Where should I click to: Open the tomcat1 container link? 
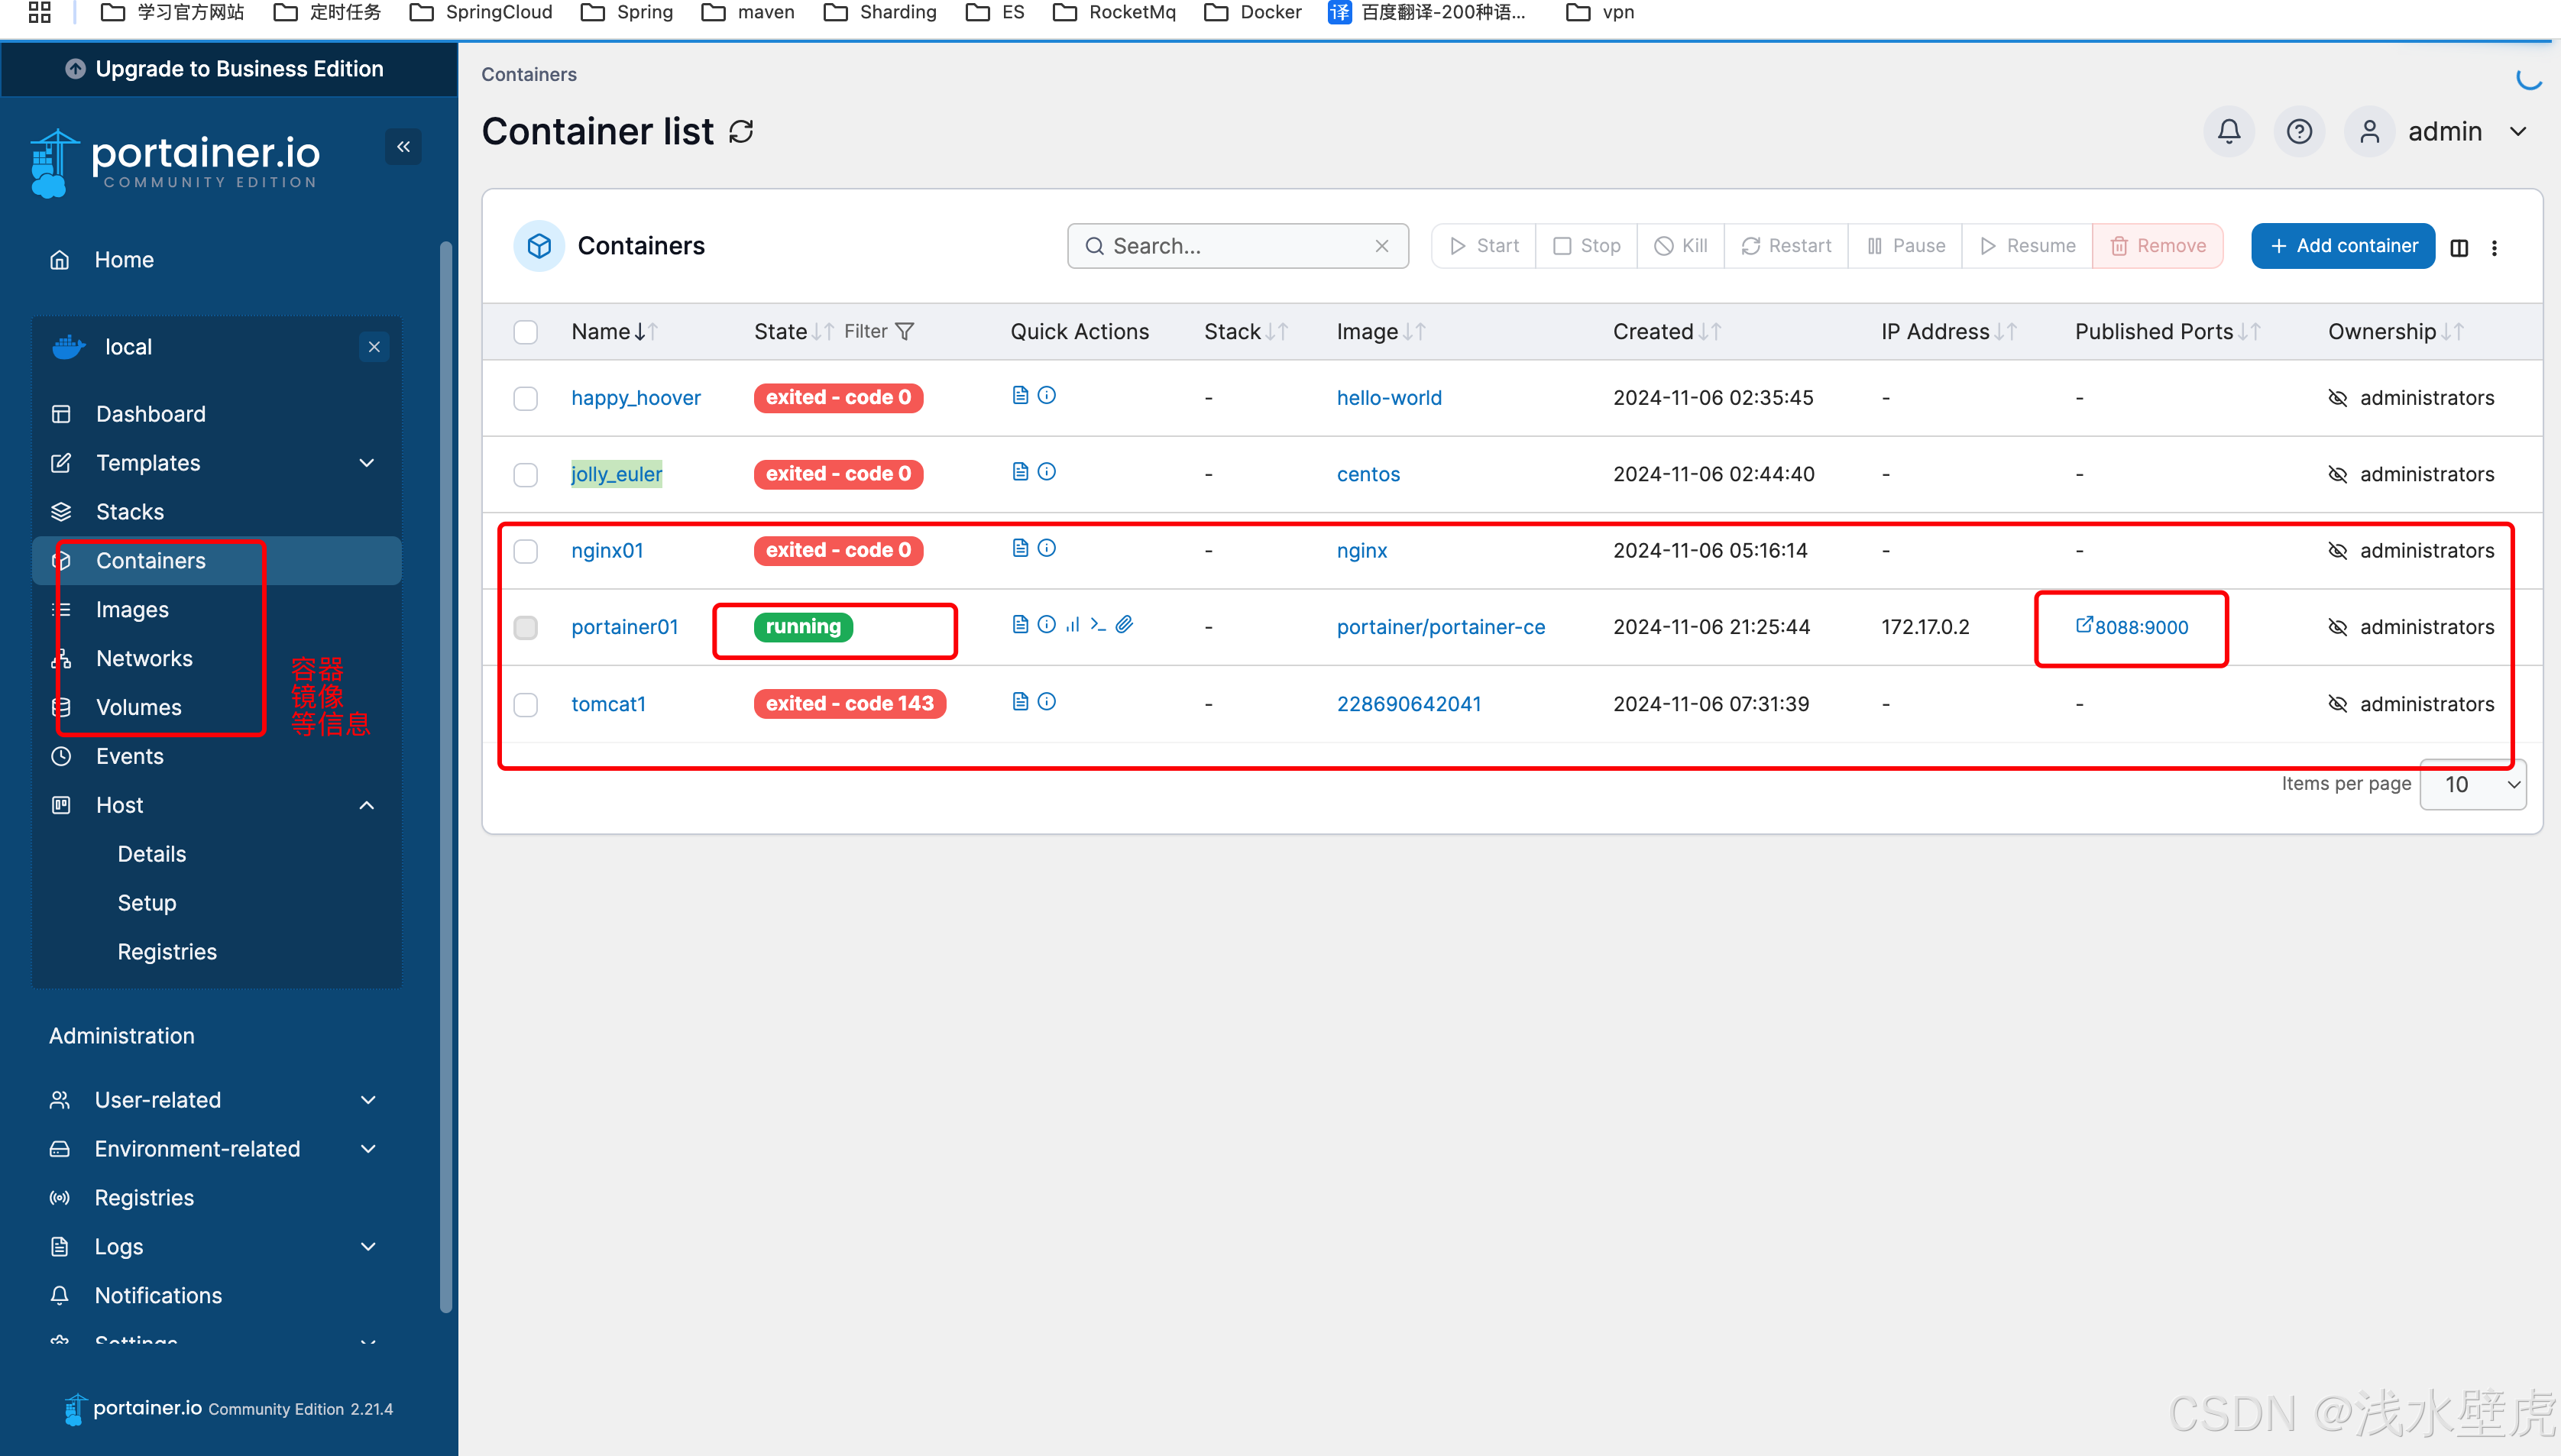point(608,704)
